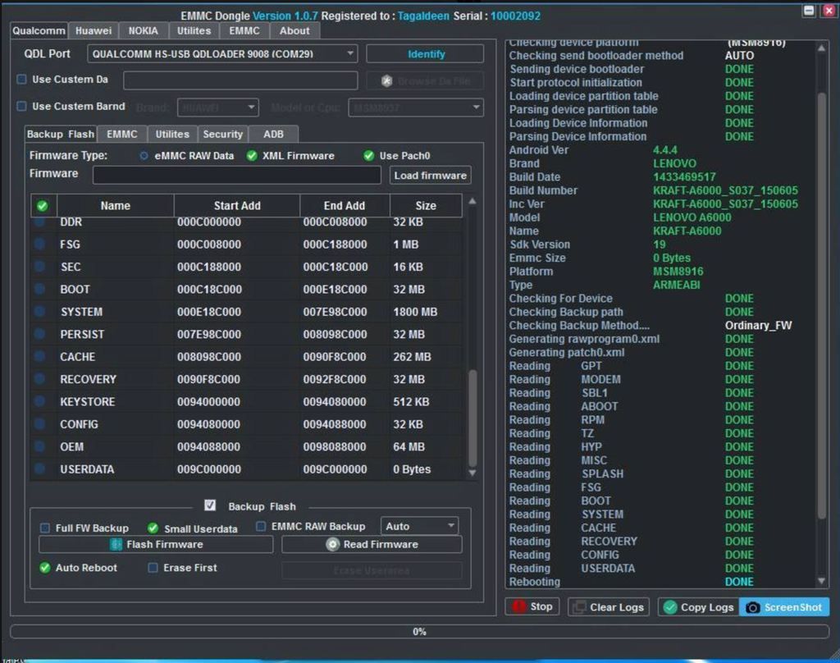This screenshot has height=663, width=840.
Task: Click the Clear Logs icon
Action: 579,607
